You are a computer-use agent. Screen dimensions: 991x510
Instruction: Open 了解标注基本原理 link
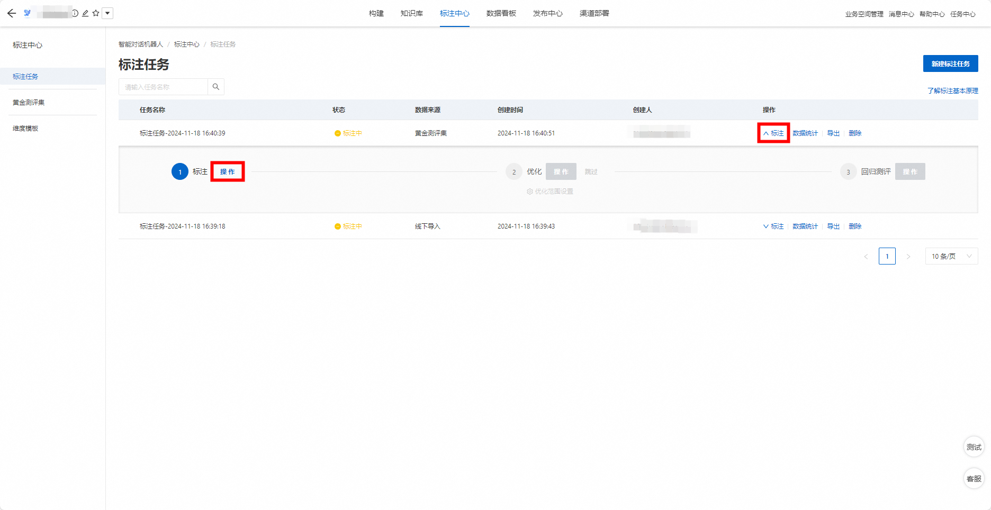[x=953, y=91]
